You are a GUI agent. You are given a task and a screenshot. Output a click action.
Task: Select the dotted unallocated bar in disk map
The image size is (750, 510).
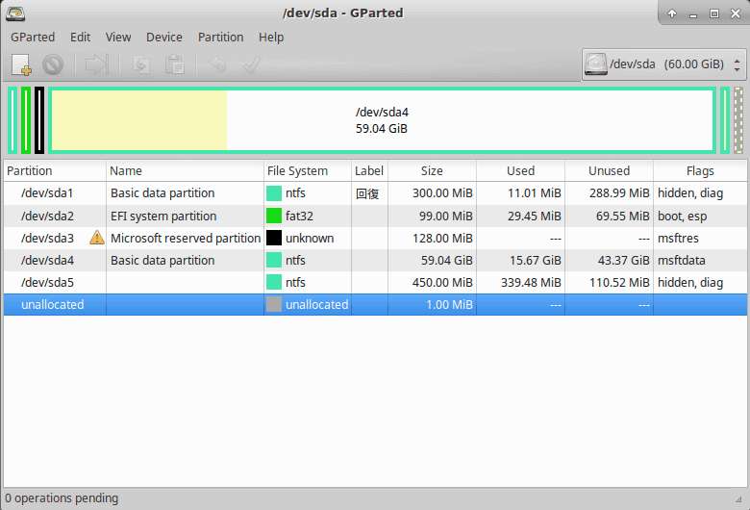[x=738, y=120]
